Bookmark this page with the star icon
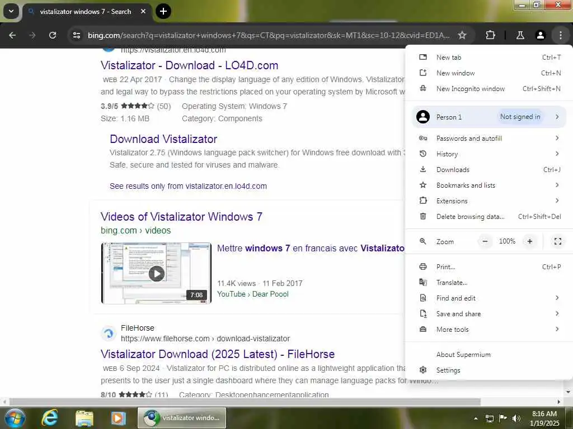Screen dimensions: 573x429 click(462, 35)
